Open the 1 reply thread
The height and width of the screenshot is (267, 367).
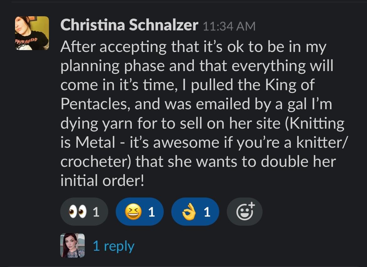coord(114,246)
